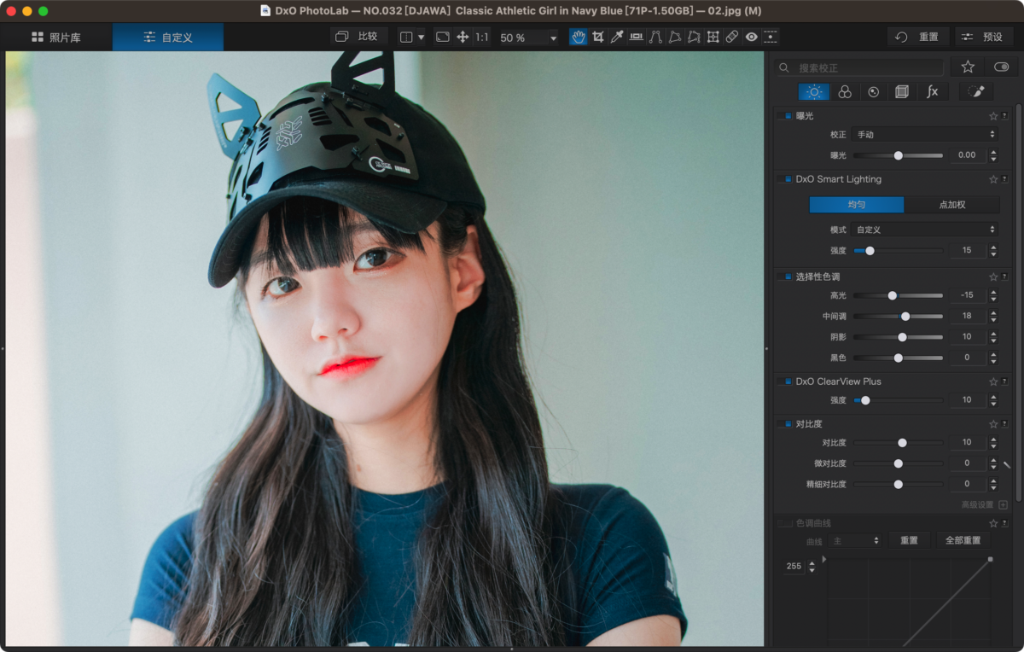This screenshot has height=652, width=1024.
Task: Open the 模式 自定义 mode dropdown
Action: point(924,230)
